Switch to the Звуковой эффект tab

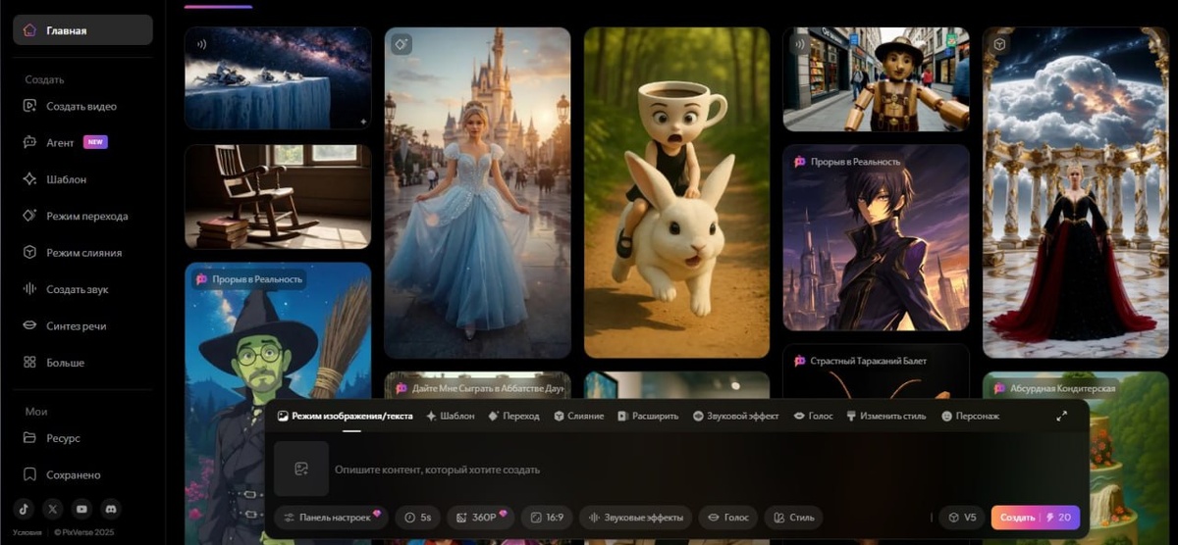(x=735, y=416)
